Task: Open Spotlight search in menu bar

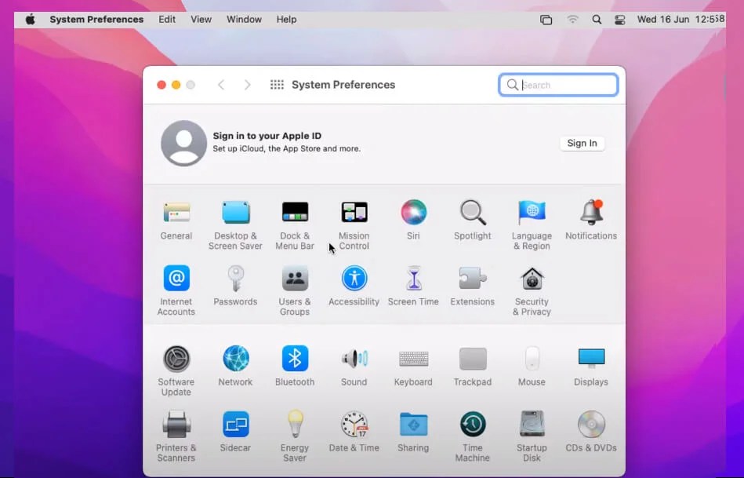Action: (597, 20)
